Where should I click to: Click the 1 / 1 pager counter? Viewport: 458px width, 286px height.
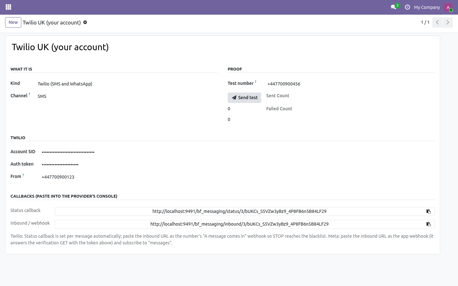425,22
